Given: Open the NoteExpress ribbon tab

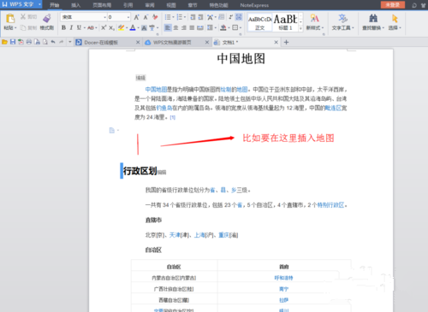Looking at the screenshot, I should (254, 5).
